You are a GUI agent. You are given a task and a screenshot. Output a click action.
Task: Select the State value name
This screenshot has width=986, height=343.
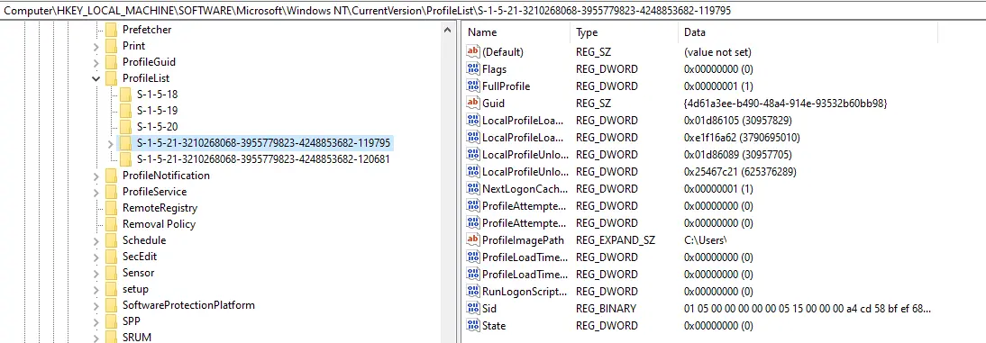click(494, 325)
